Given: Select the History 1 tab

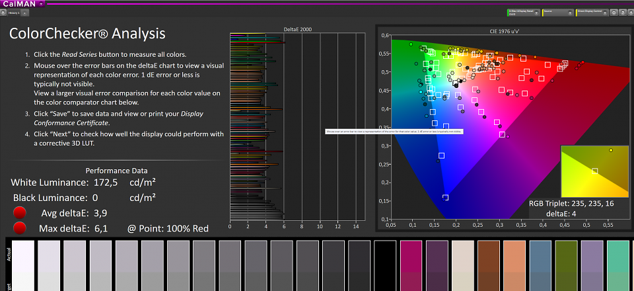Looking at the screenshot, I should pos(14,13).
